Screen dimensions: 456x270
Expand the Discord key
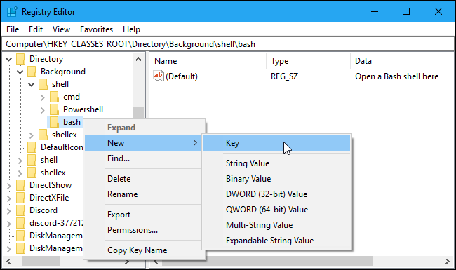pyautogui.click(x=9, y=211)
